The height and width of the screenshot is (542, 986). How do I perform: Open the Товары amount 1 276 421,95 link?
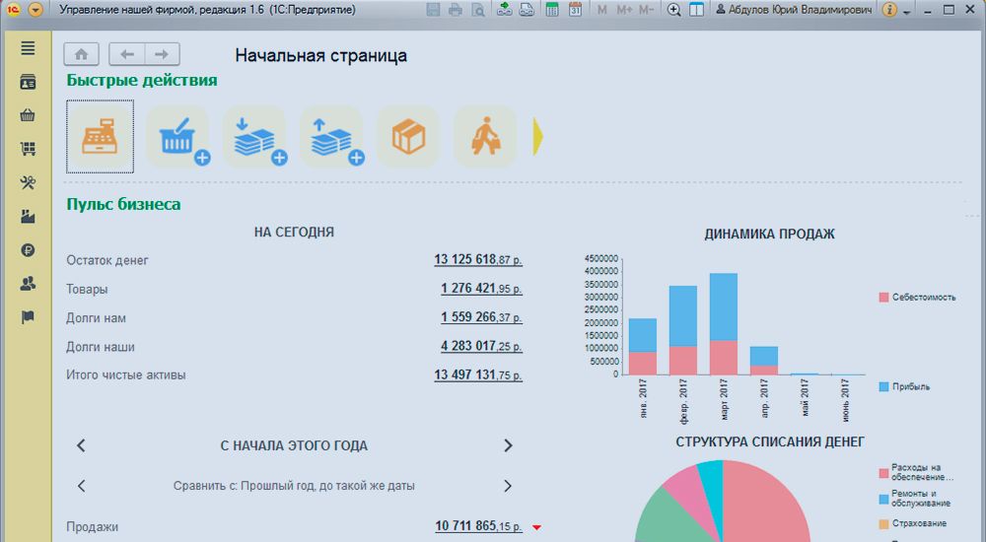[481, 289]
